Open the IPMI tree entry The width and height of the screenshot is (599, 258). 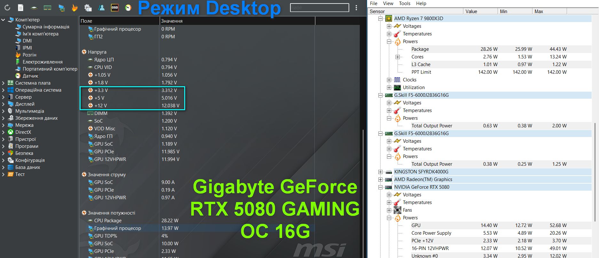pyautogui.click(x=27, y=48)
